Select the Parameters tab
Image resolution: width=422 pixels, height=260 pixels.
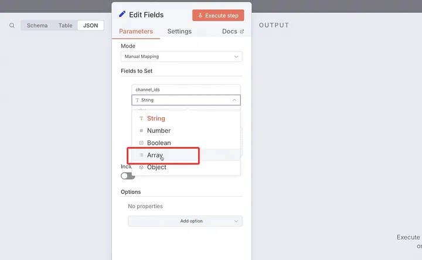click(x=136, y=32)
